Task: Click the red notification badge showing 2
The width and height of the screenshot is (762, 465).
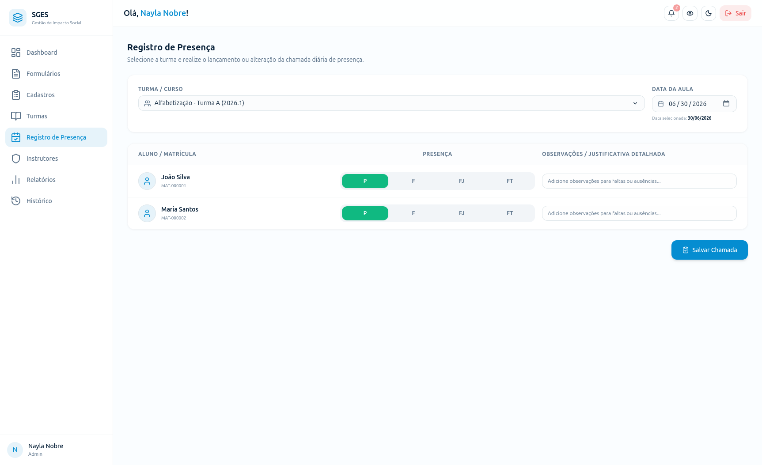Action: pos(677,8)
